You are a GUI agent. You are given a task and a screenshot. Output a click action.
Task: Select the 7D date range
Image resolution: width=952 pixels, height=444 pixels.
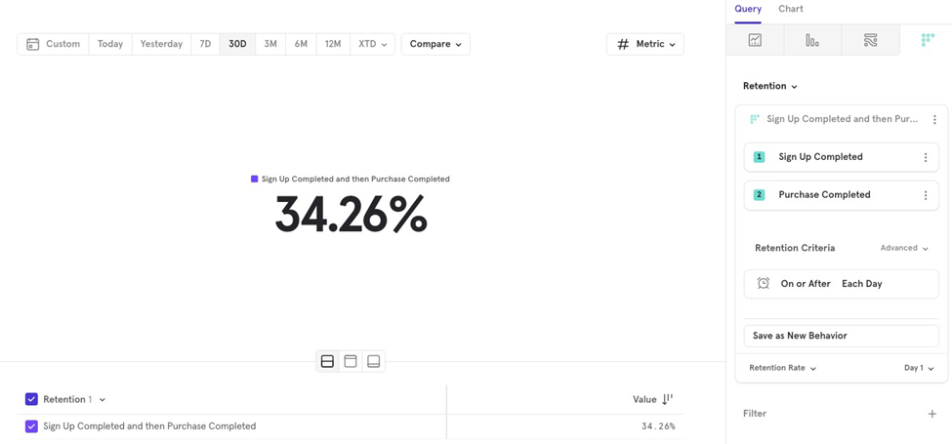[x=205, y=44]
